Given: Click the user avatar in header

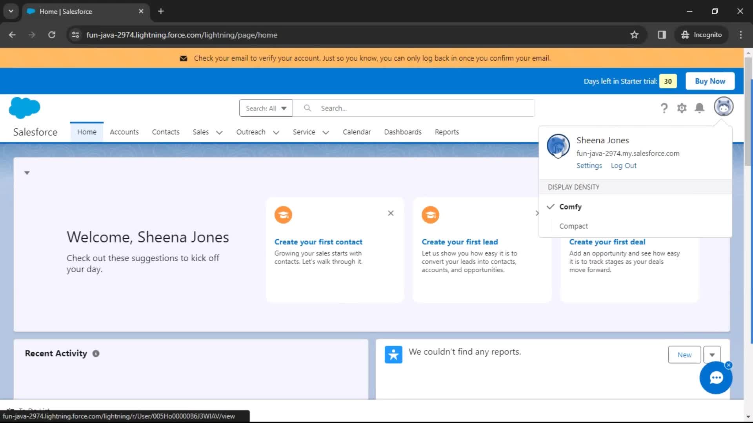Looking at the screenshot, I should (x=724, y=107).
